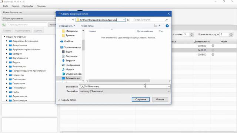Click the Удалить button

pos(38,31)
